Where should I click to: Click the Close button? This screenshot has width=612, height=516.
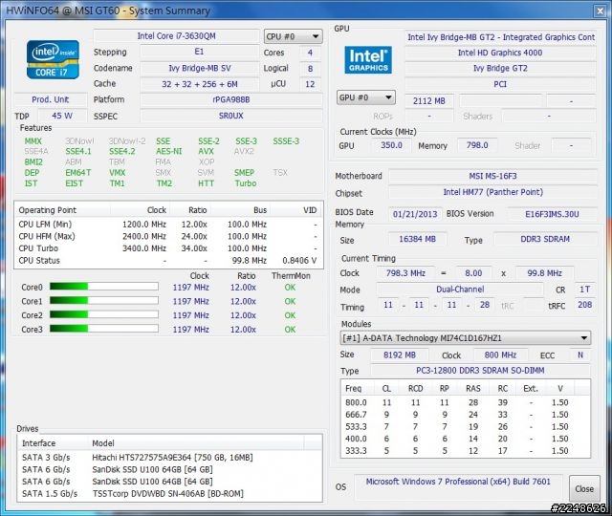coord(584,488)
